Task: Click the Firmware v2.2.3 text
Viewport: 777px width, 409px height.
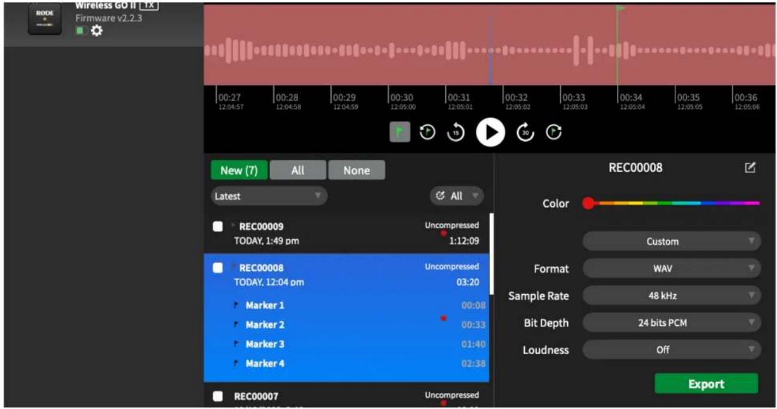Action: (x=109, y=18)
